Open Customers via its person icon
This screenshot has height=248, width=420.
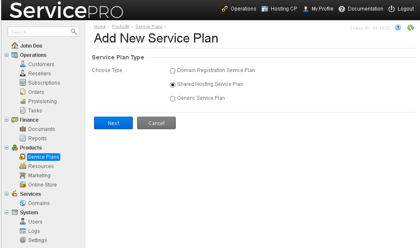23,64
